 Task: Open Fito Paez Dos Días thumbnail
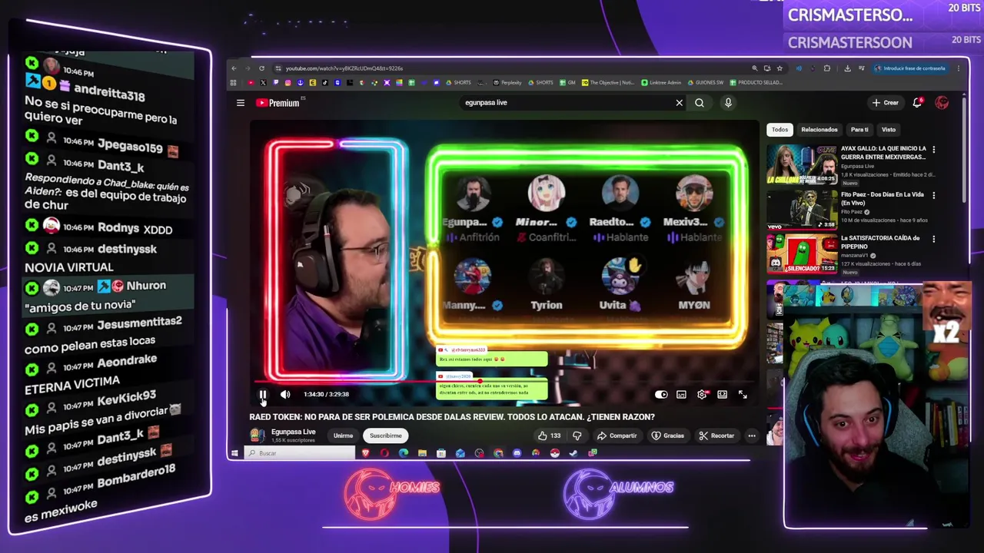[x=802, y=209]
